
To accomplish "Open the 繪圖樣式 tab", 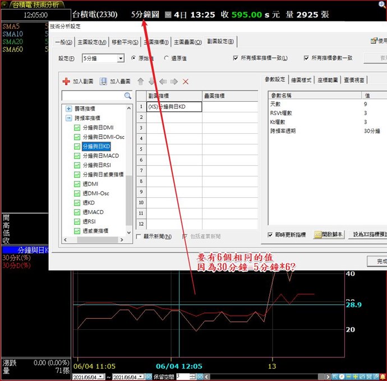I will (x=301, y=80).
